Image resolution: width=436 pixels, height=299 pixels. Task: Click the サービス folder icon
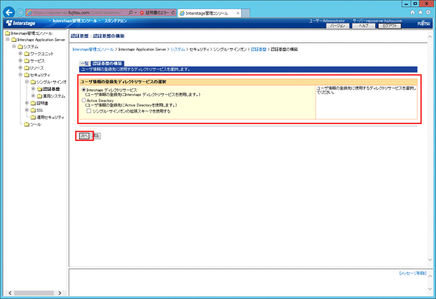(27, 61)
